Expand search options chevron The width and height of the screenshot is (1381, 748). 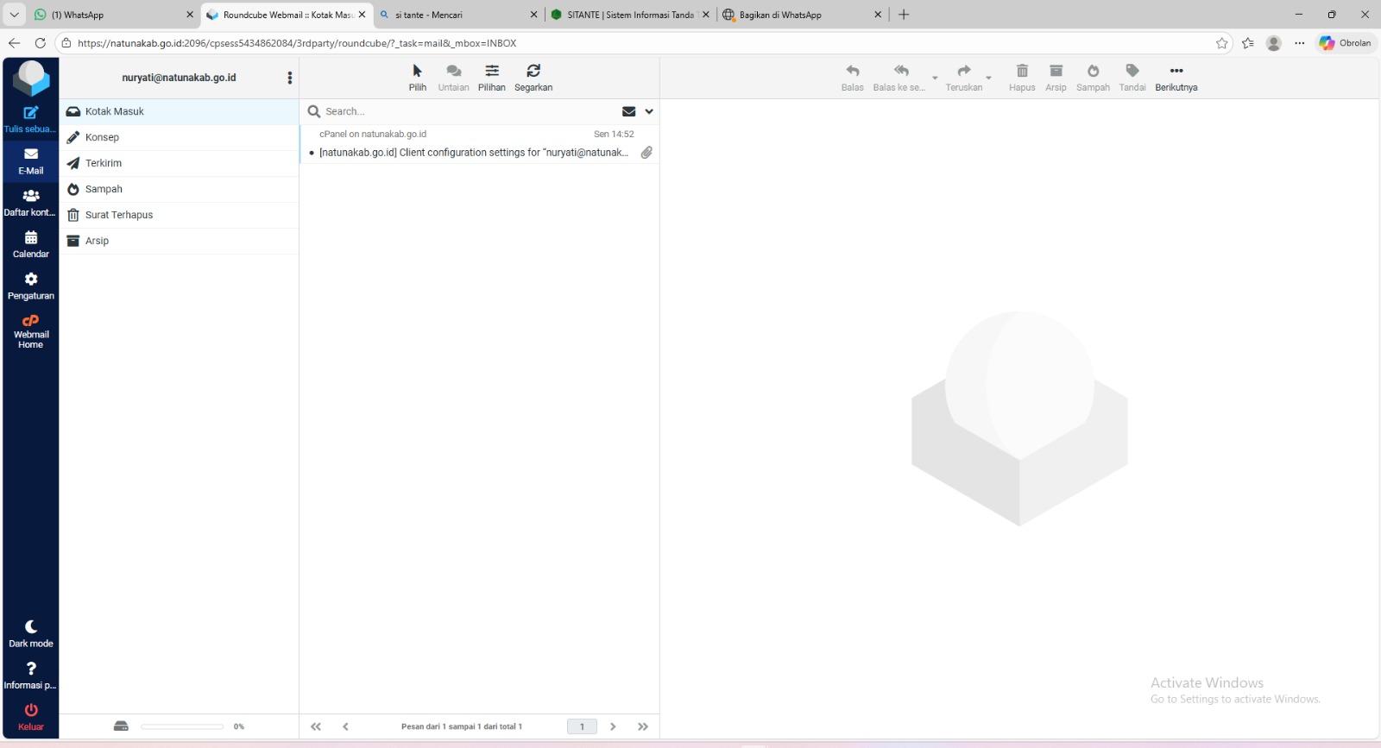pyautogui.click(x=649, y=111)
